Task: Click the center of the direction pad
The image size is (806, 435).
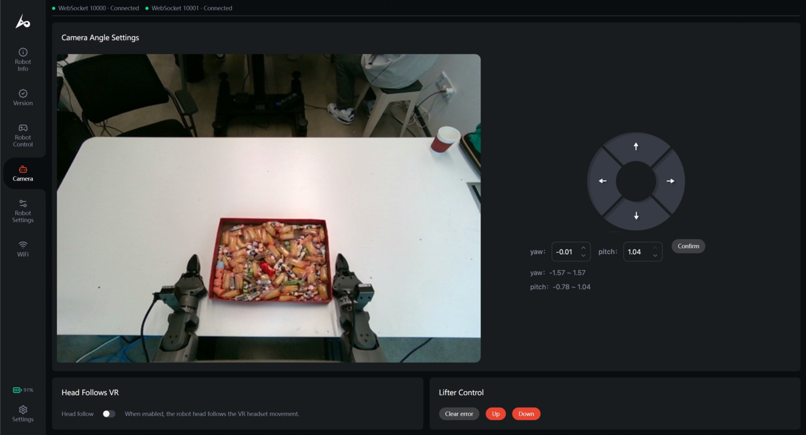Action: pos(636,182)
